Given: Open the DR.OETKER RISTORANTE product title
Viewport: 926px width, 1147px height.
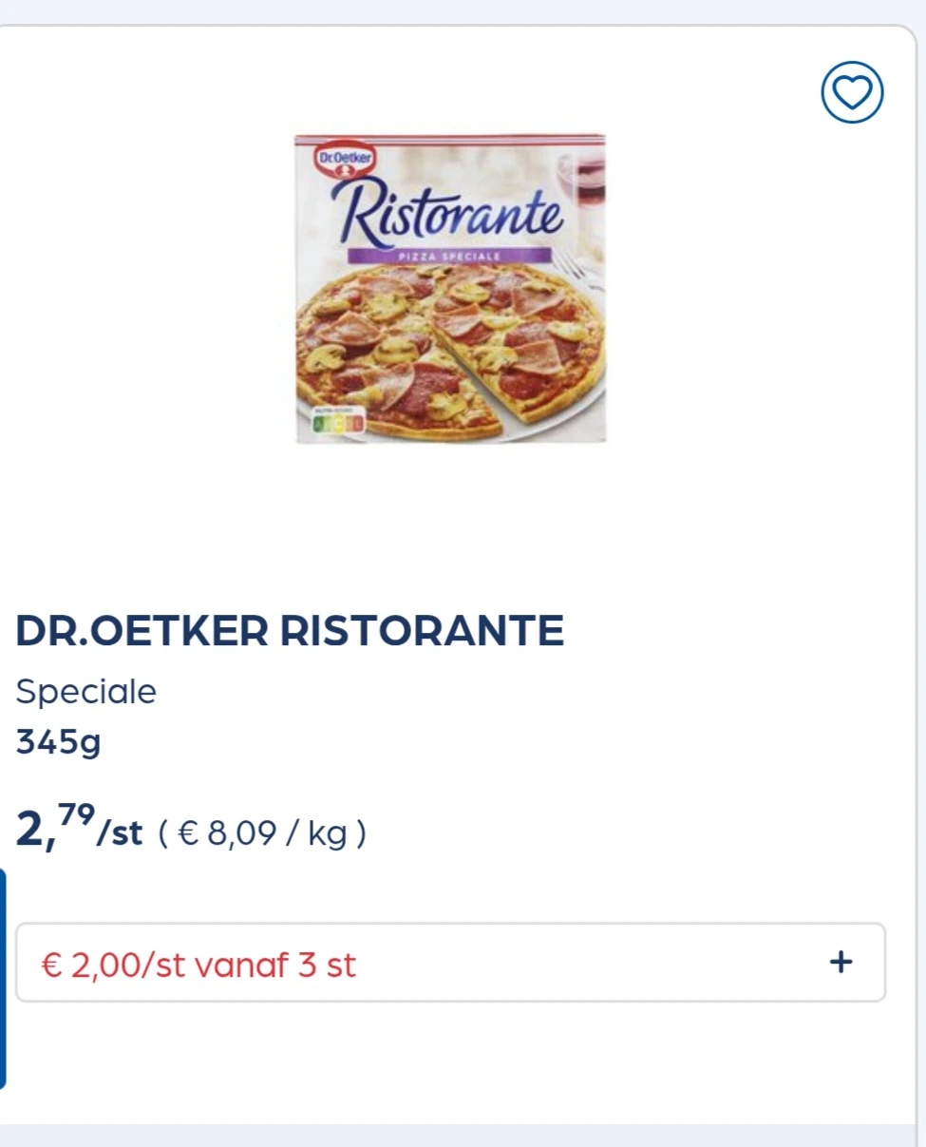Looking at the screenshot, I should coord(290,631).
